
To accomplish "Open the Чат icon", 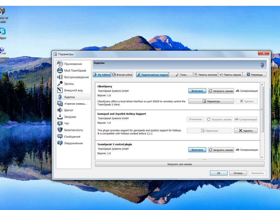I will [60, 123].
